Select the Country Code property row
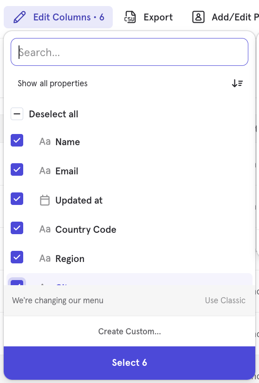259x383 pixels. (129, 230)
